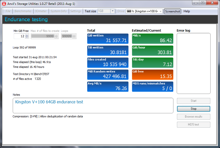Decrease Max number of files to create

56,37
